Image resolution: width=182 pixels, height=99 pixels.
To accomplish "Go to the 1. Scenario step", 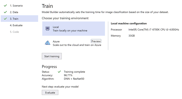I will 16,5.
